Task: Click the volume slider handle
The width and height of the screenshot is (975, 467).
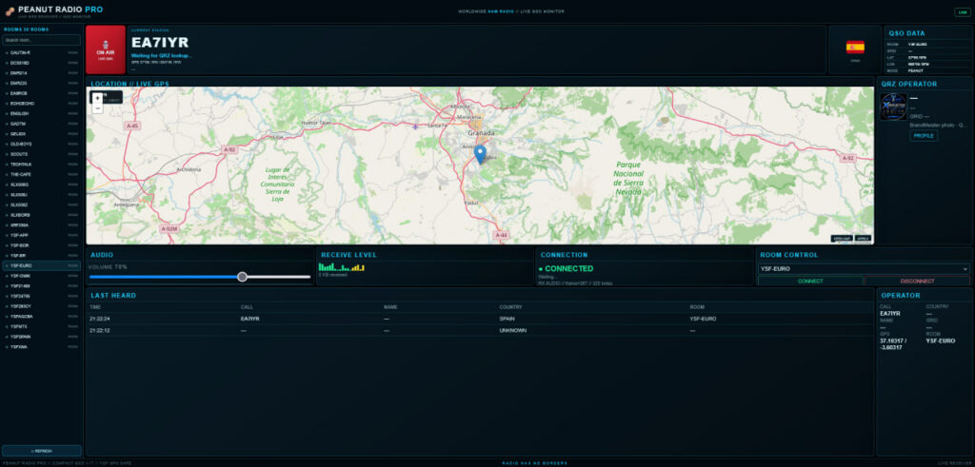Action: tap(243, 277)
